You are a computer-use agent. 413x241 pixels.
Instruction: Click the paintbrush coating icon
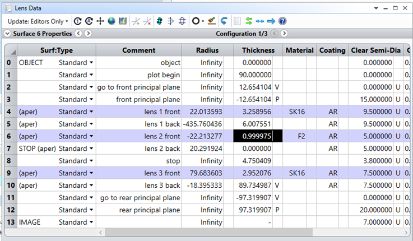click(211, 21)
